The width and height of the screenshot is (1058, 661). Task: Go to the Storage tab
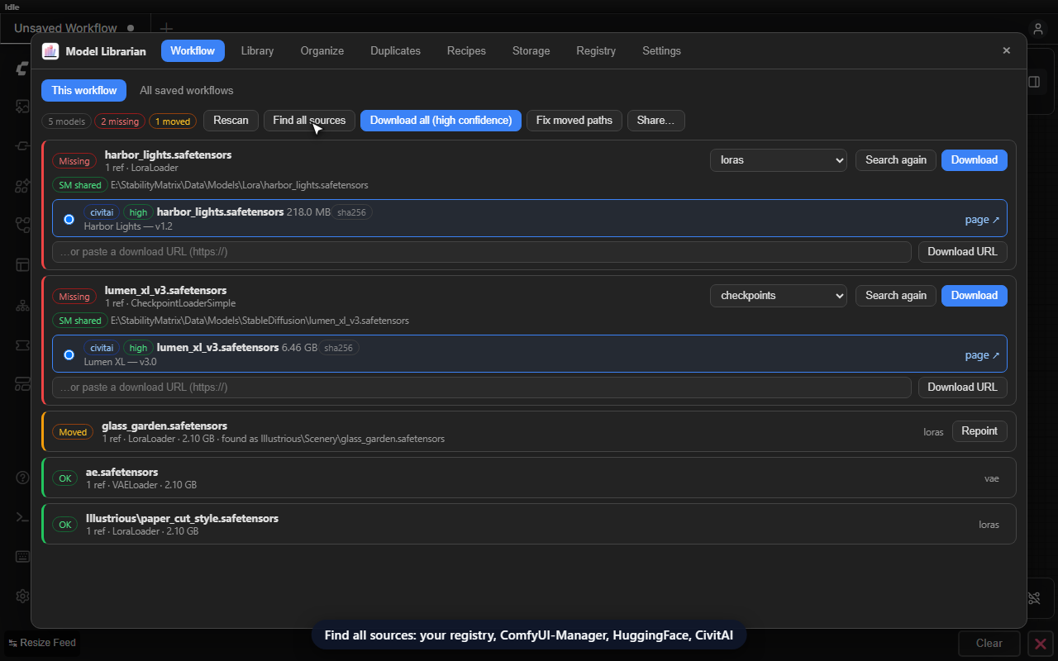[x=531, y=50]
